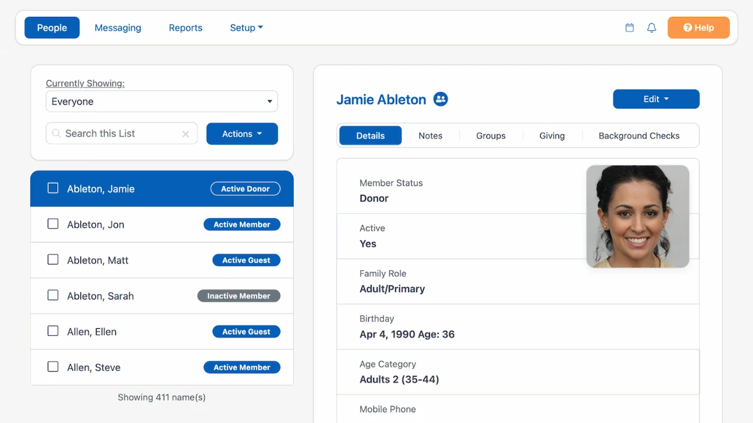Open the Setup dropdown menu
753x423 pixels.
(246, 28)
